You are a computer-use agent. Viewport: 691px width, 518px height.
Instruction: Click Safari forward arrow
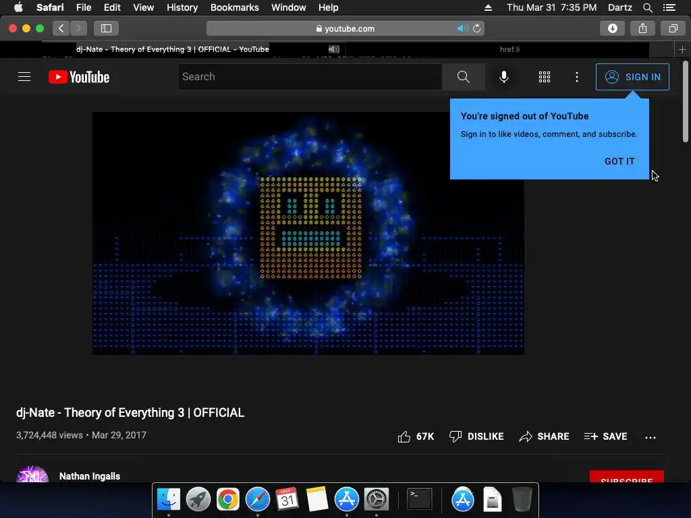click(x=78, y=28)
